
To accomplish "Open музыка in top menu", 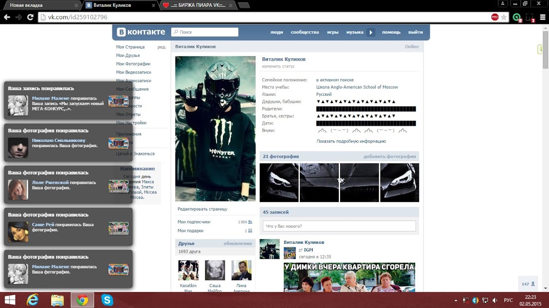I will (x=355, y=32).
